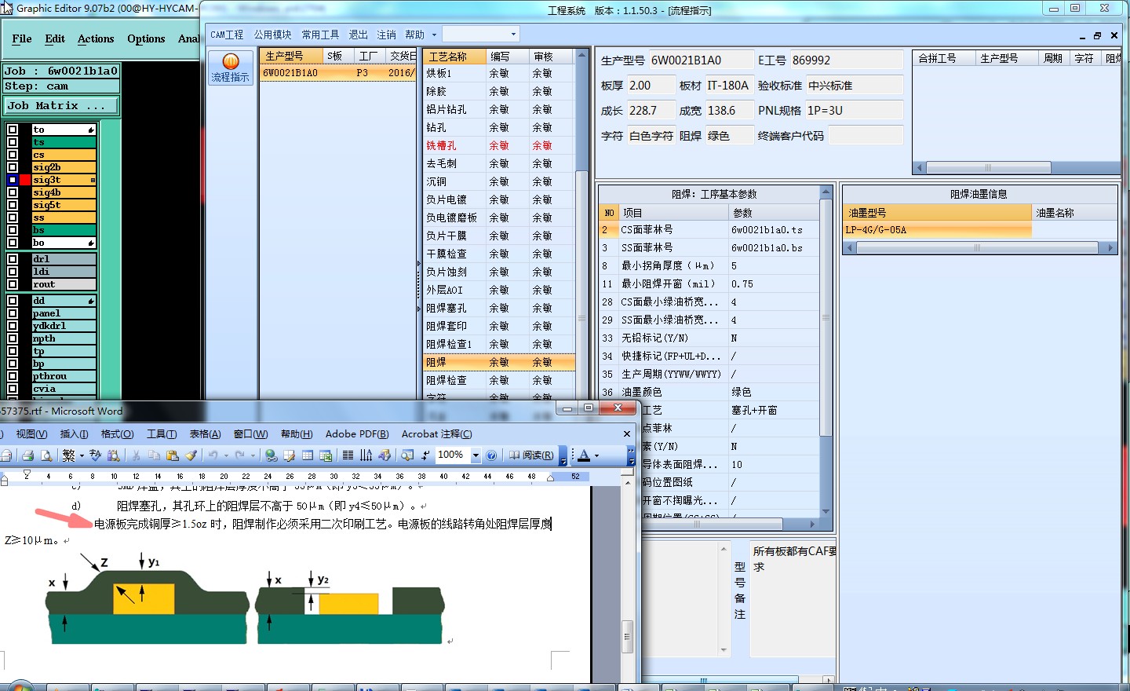
Task: Click the columns icon in Word toolbar
Action: pos(348,455)
